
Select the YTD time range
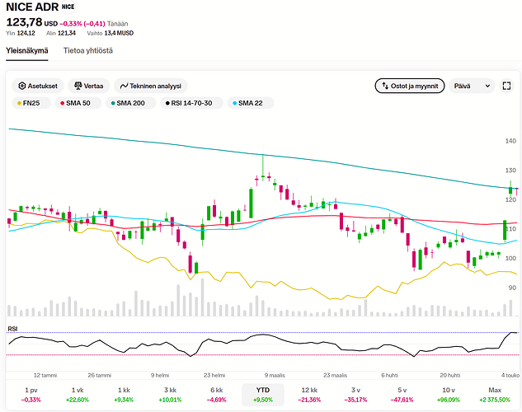coord(263,395)
